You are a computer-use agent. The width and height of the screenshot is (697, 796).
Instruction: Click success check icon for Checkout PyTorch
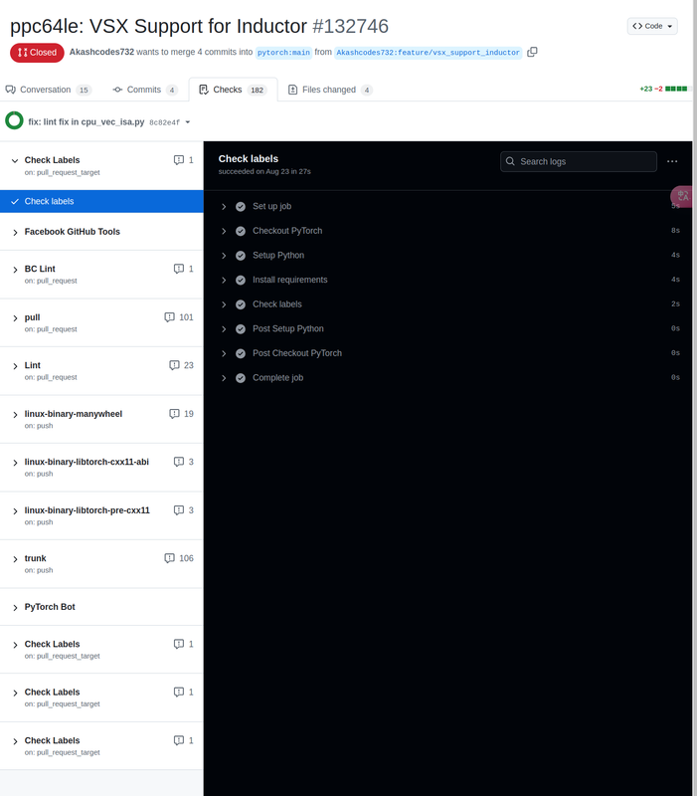pyautogui.click(x=241, y=231)
